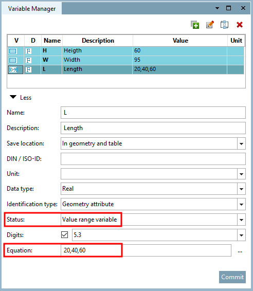Viewport: 253px width, 291px height.
Task: Click the Unit column header
Action: tap(236, 41)
